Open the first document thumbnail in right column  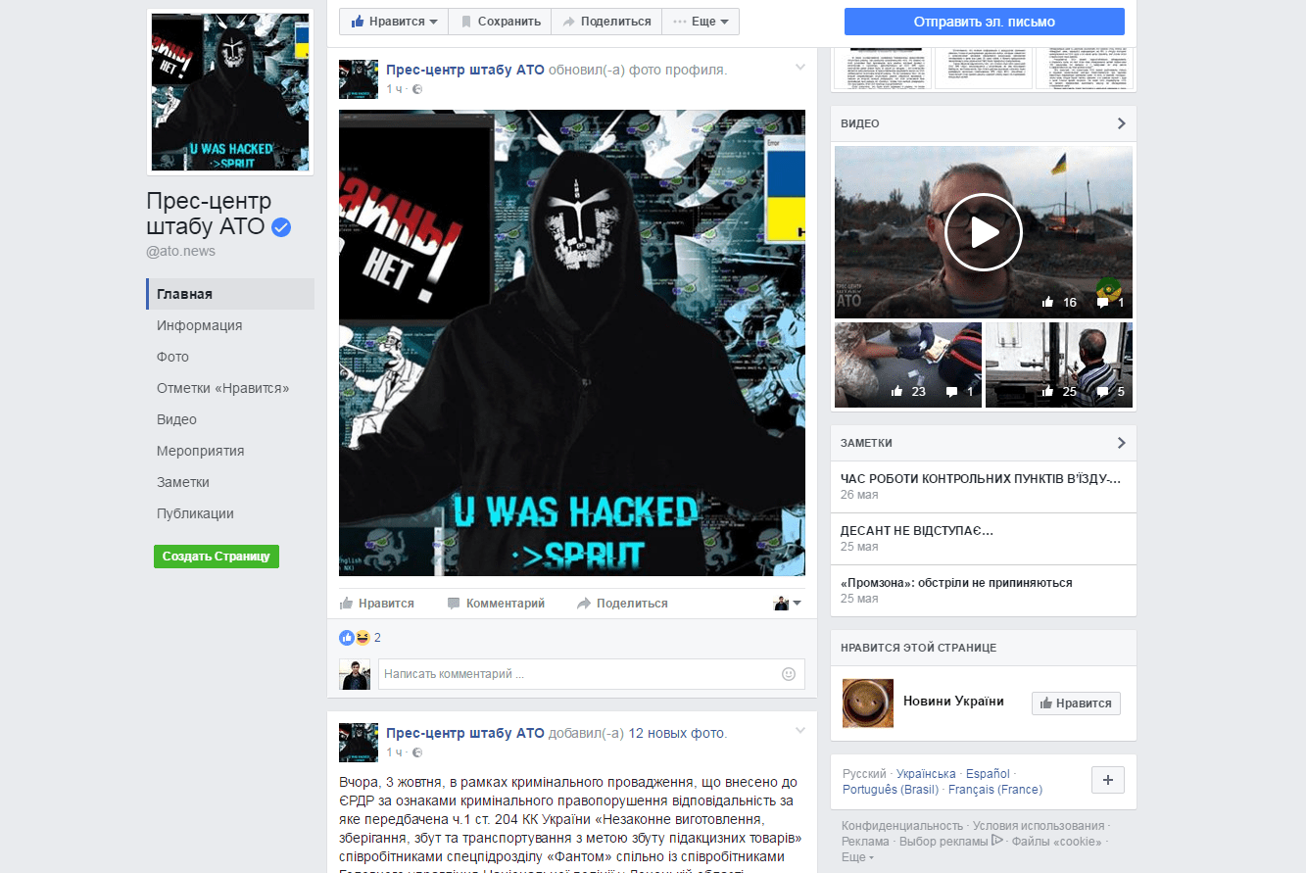pos(879,68)
